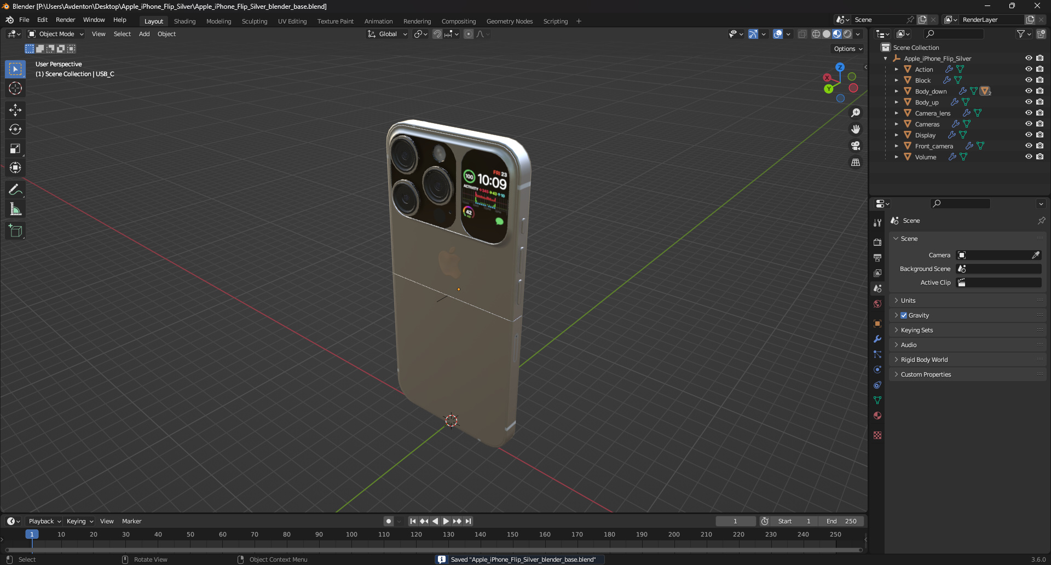This screenshot has height=565, width=1051.
Task: Switch to the Shading workspace tab
Action: (184, 21)
